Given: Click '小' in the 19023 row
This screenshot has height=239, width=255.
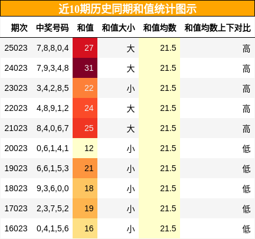Looking at the screenshot, I should coord(130,169).
